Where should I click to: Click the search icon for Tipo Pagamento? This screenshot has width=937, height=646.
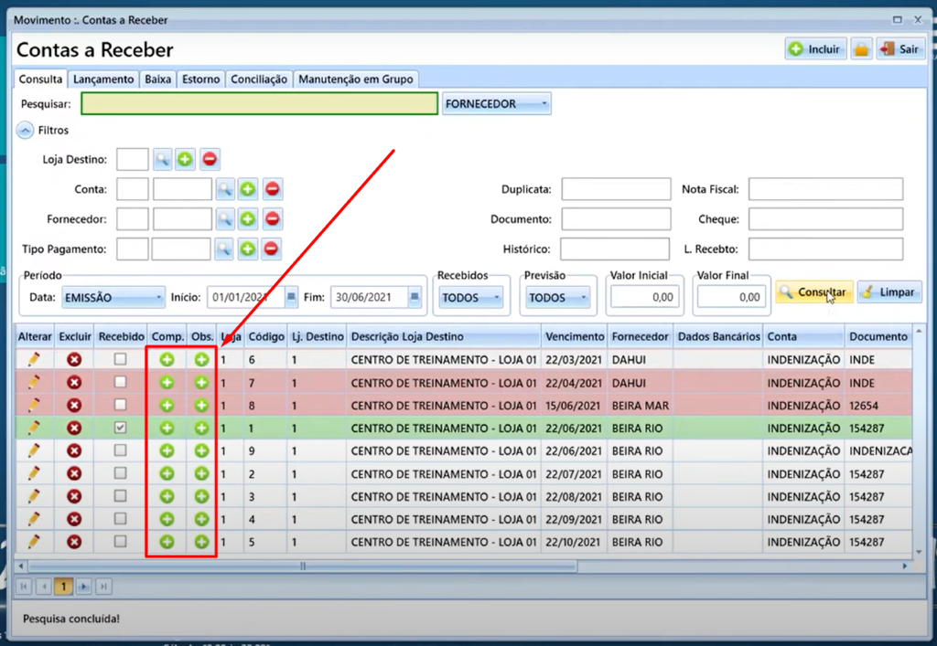(223, 249)
